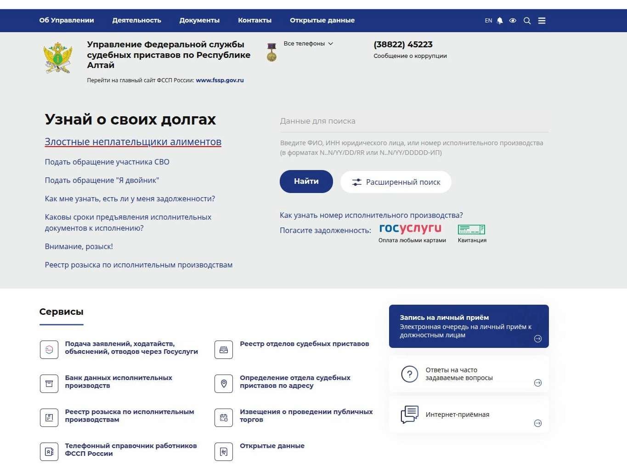627x466 pixels.
Task: Click the Данные для поиска input field
Action: pos(413,121)
